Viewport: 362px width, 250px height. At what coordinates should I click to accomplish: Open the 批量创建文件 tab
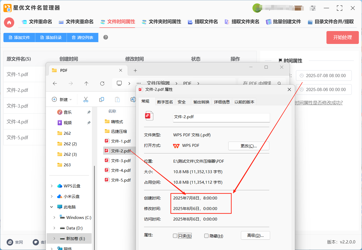[283, 22]
